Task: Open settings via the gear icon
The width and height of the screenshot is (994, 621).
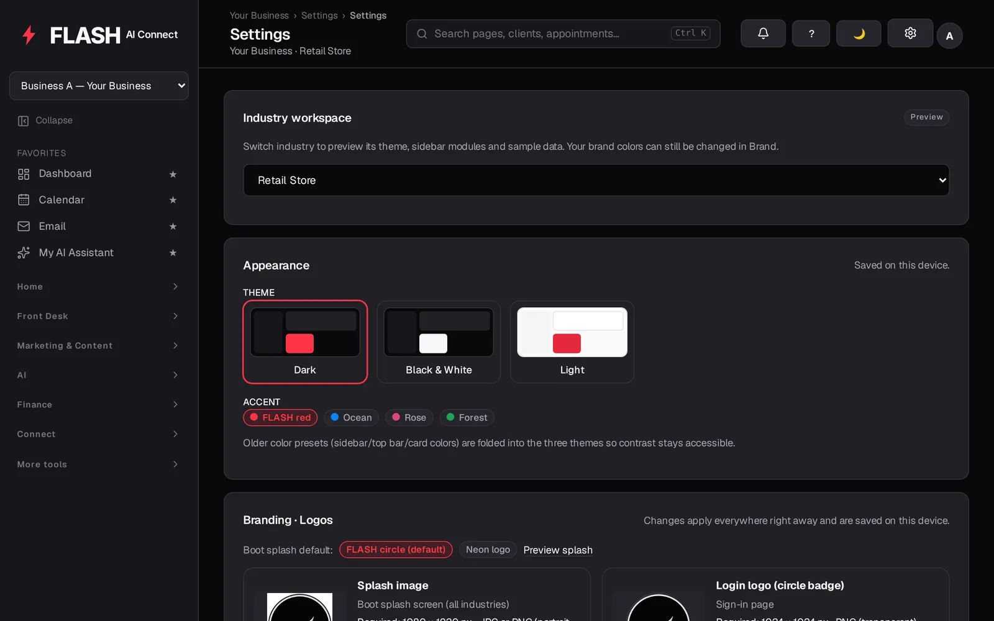Action: 910,34
